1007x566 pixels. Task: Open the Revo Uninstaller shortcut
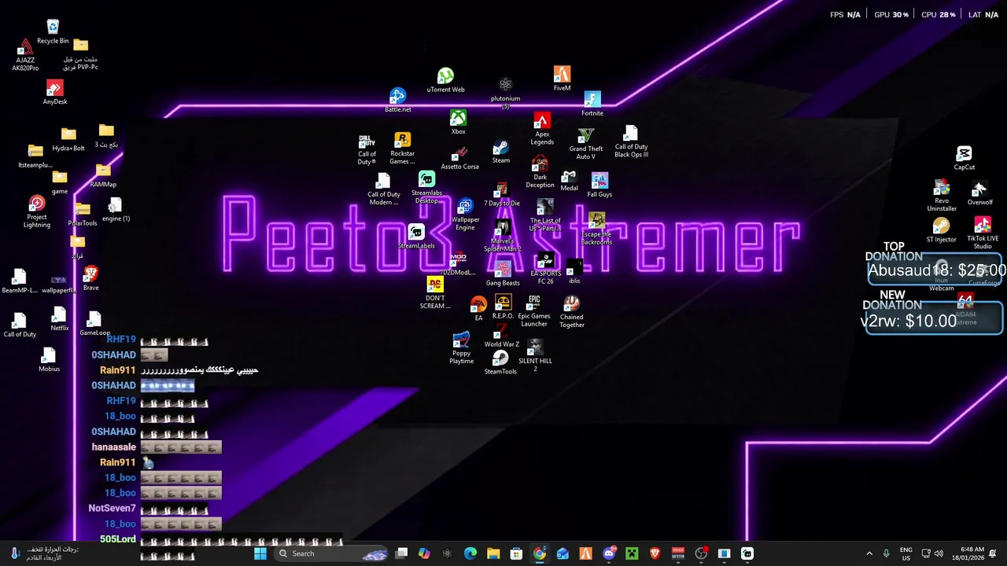click(x=942, y=196)
